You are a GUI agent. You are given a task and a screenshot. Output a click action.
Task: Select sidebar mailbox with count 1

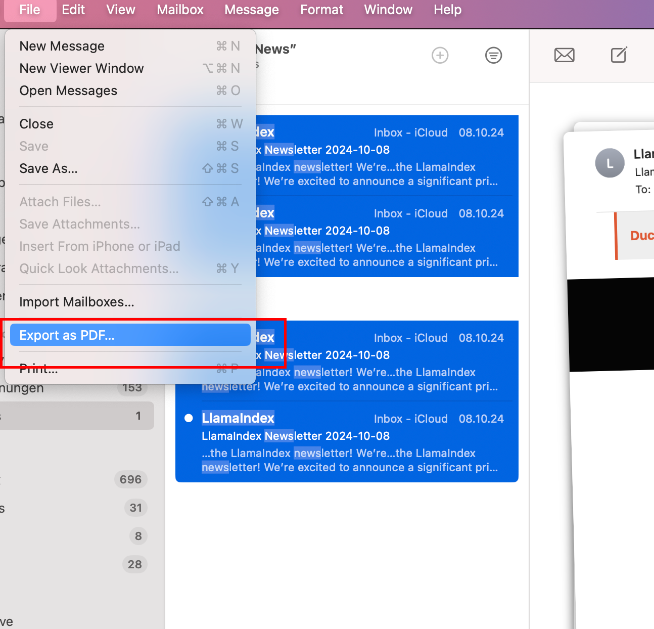pyautogui.click(x=77, y=416)
